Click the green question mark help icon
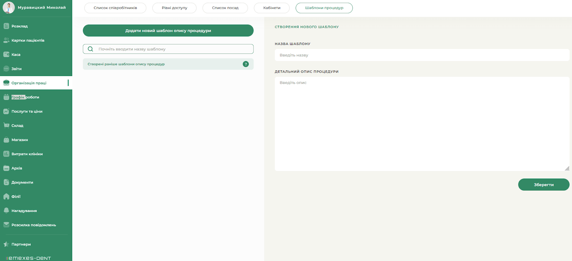 coord(246,64)
